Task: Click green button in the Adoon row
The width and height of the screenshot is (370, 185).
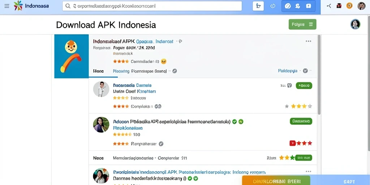Action: point(301,121)
